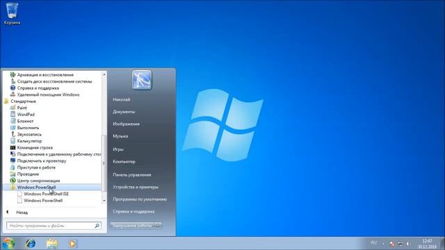Open the network tray icon
Image resolution: width=445 pixels, height=250 pixels.
tap(400, 244)
